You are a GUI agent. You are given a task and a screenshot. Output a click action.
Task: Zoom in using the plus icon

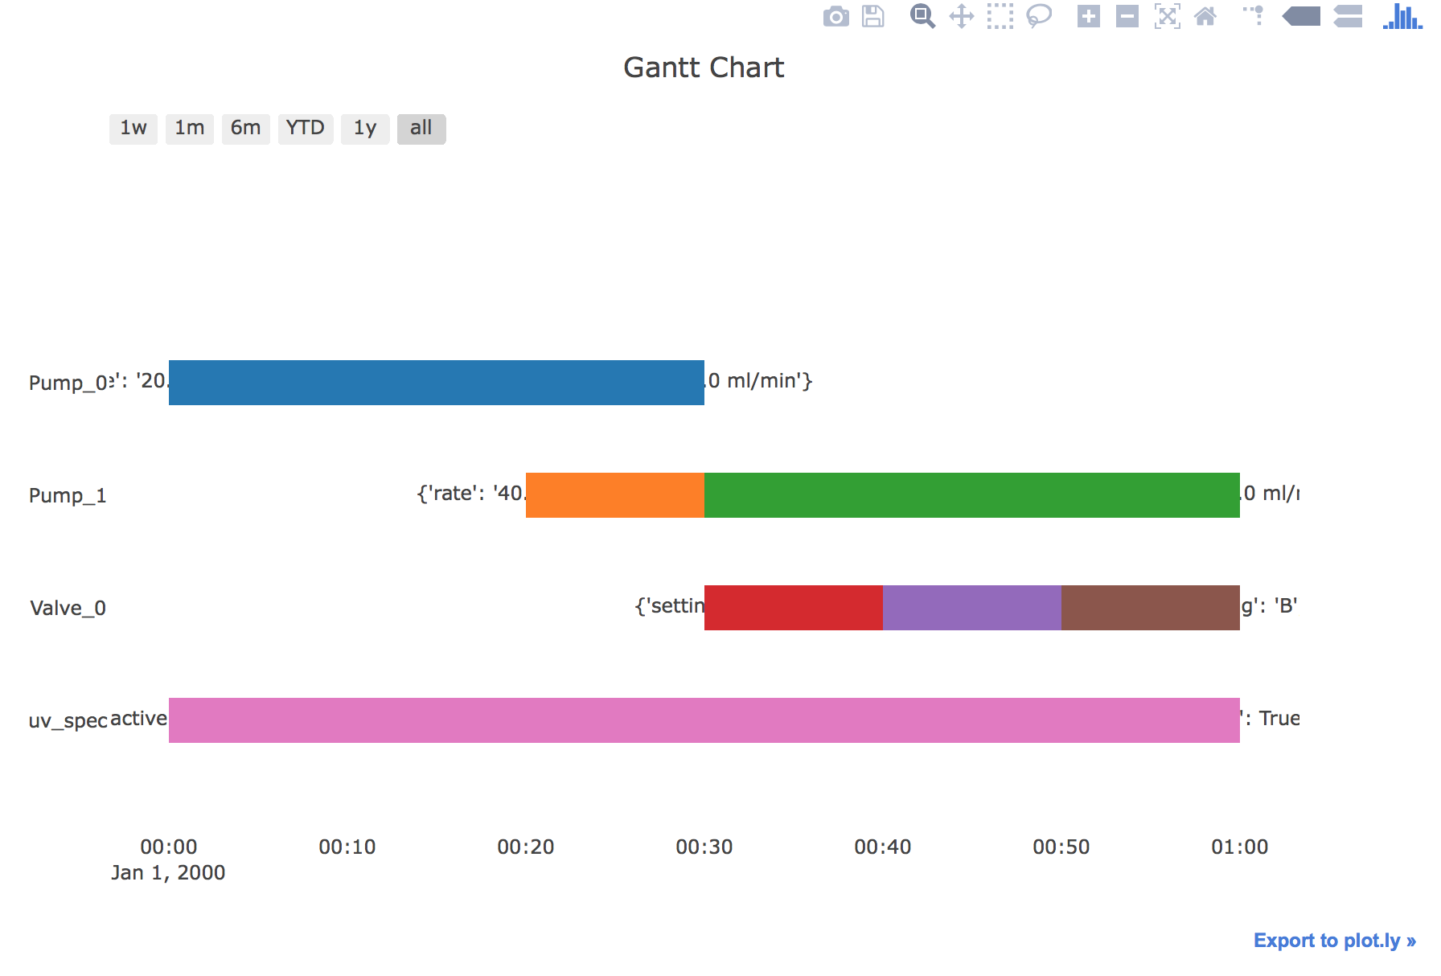(x=1090, y=15)
